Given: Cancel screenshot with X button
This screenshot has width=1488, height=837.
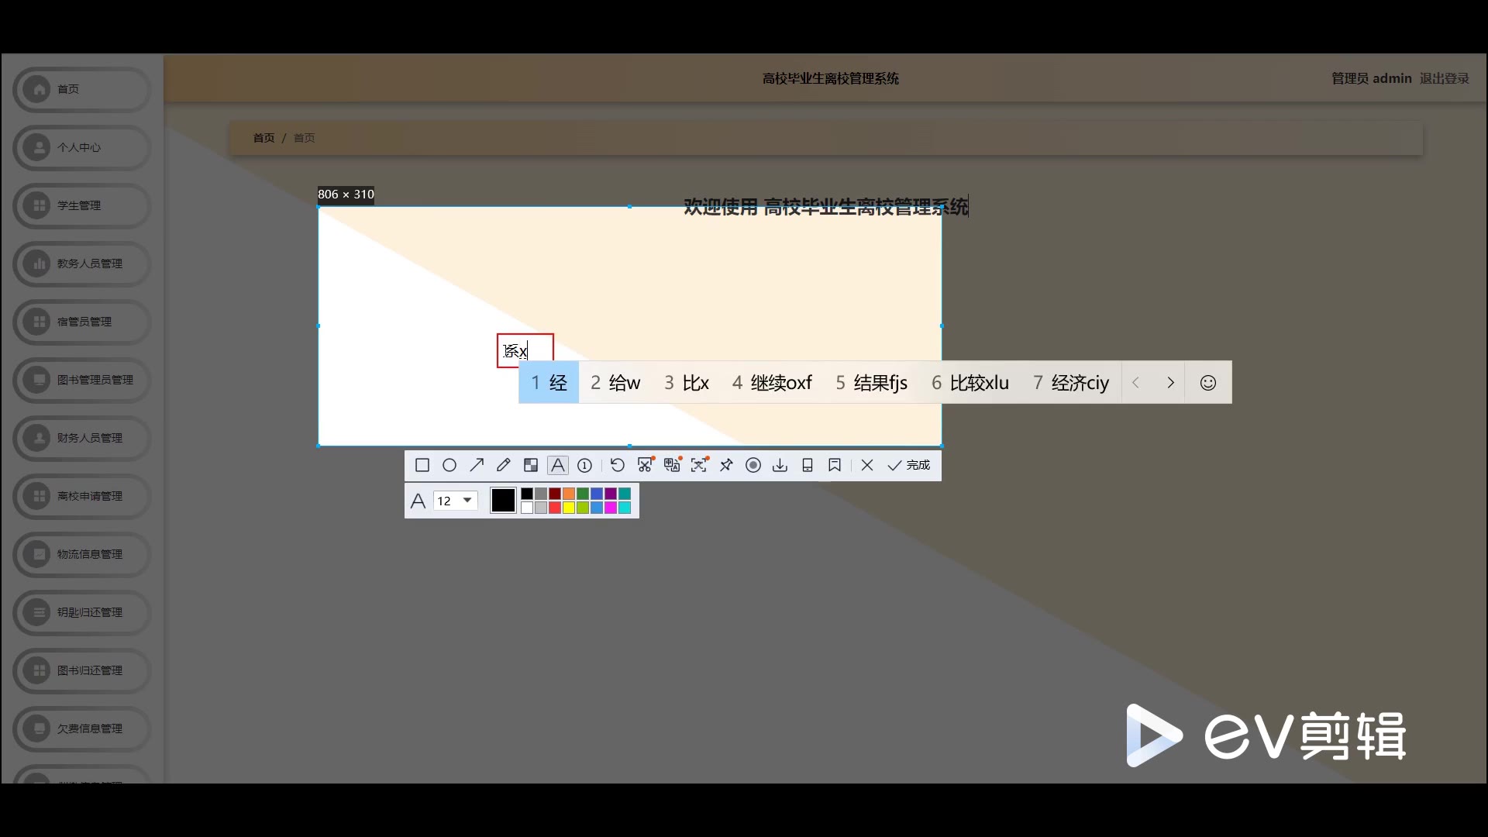Looking at the screenshot, I should 867,465.
